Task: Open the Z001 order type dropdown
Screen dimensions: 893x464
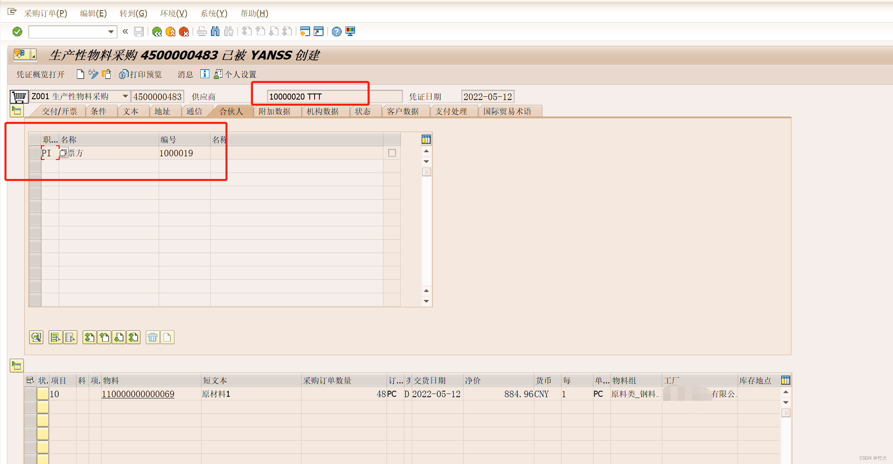Action: pyautogui.click(x=125, y=96)
